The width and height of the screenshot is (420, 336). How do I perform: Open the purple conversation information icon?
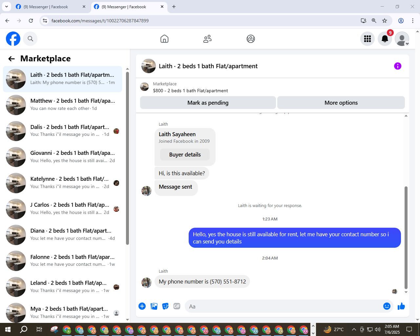pos(398,66)
